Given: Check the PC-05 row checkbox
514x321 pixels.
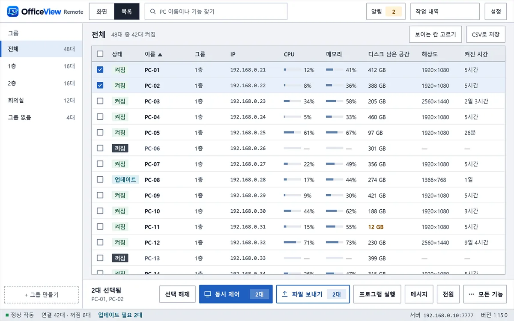Looking at the screenshot, I should (100, 133).
